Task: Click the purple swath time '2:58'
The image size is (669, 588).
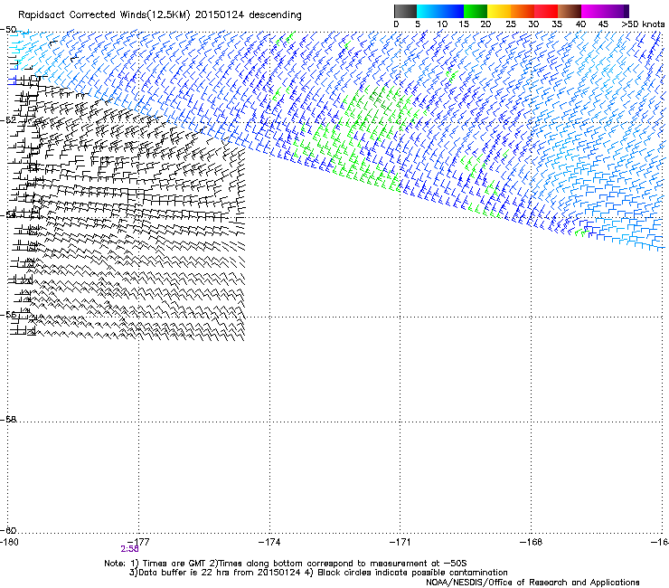Action: click(129, 549)
